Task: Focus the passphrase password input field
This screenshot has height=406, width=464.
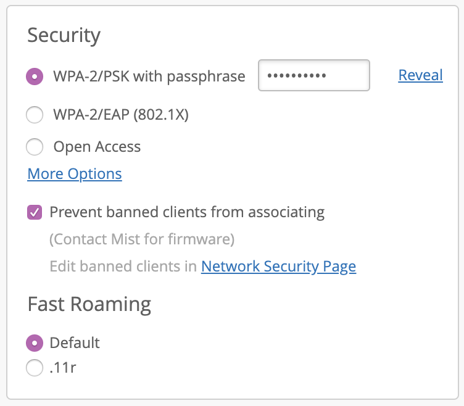Action: tap(313, 76)
